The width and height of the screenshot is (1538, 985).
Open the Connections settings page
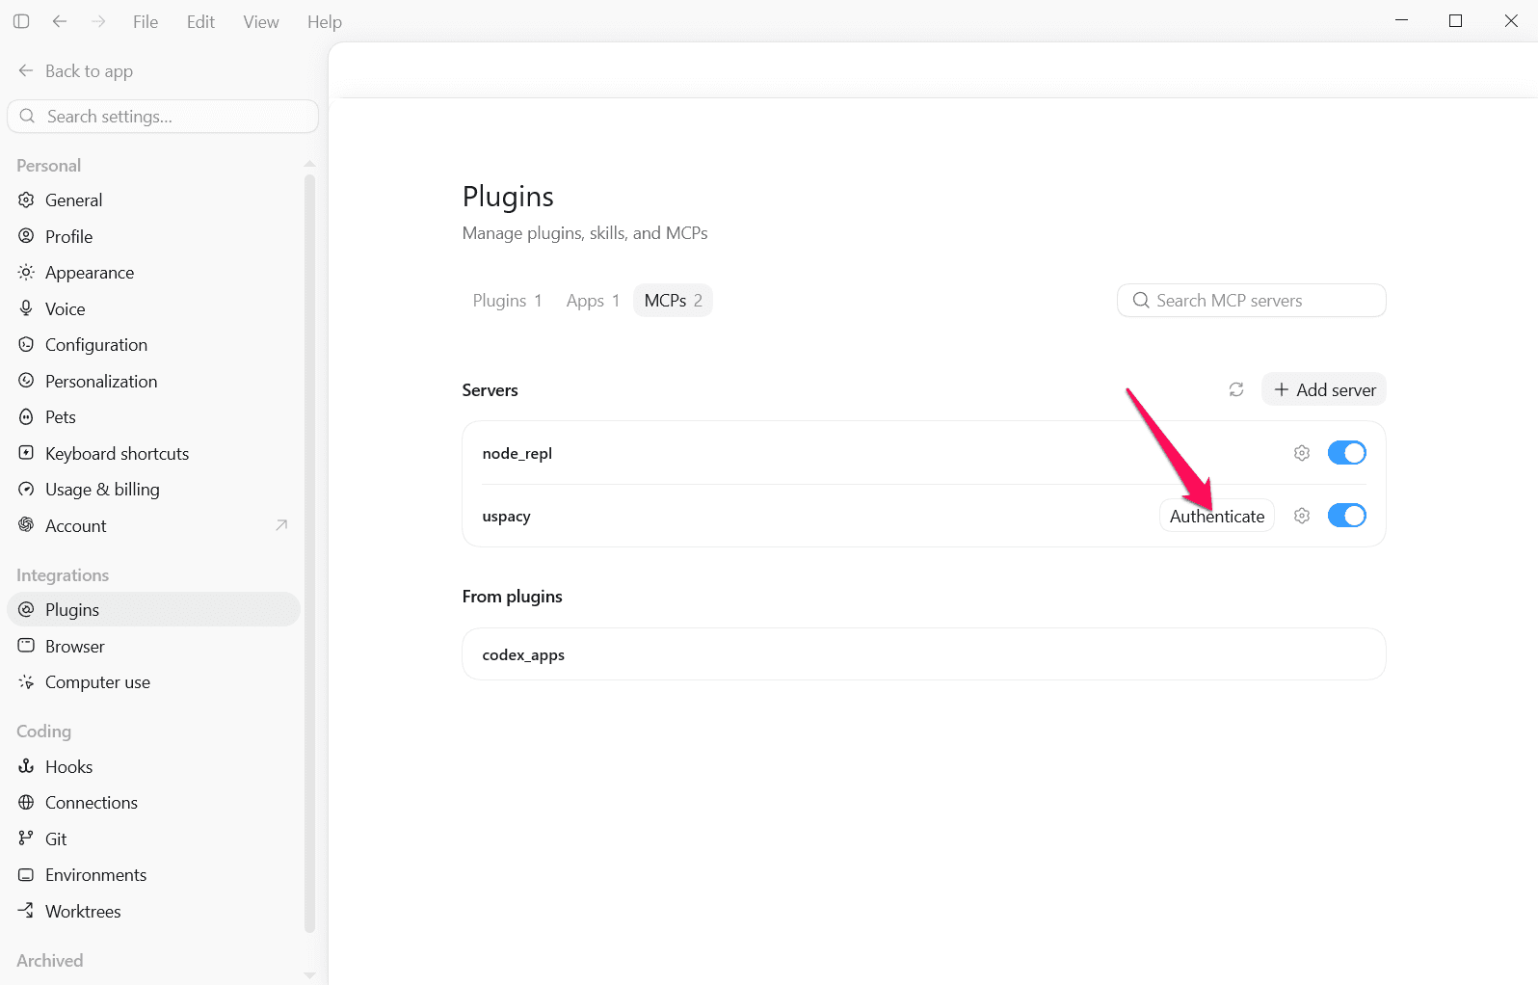click(x=154, y=802)
